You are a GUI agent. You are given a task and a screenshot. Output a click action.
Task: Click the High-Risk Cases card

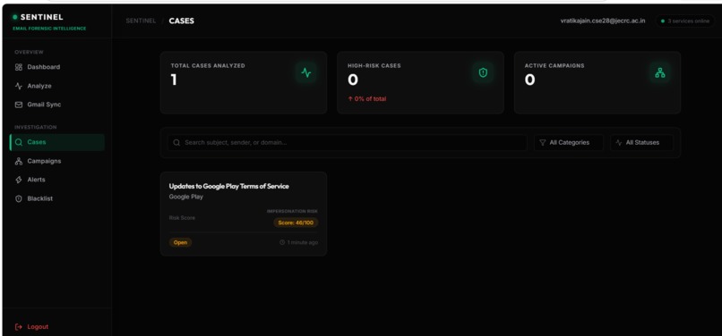pos(420,83)
